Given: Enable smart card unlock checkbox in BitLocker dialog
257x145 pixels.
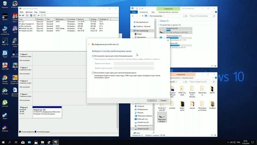Looking at the screenshot, I should click(93, 72).
